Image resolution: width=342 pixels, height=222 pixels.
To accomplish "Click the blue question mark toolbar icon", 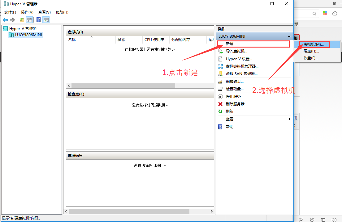I will (x=39, y=20).
